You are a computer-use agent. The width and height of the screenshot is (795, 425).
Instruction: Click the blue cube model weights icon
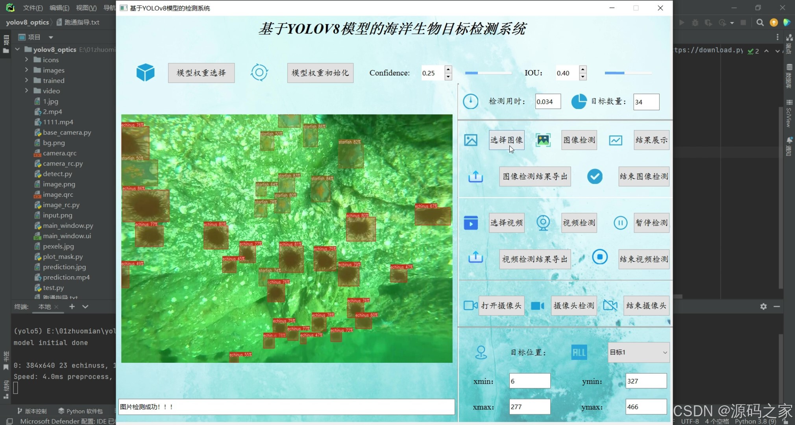(145, 73)
